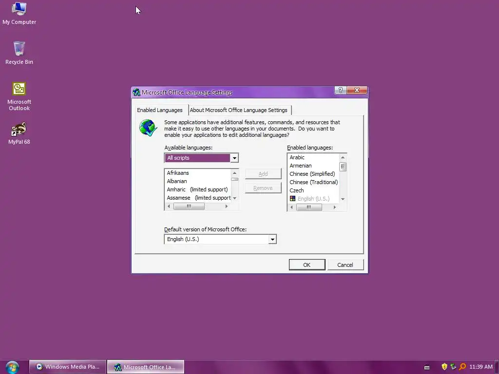
Task: Dismiss dialog with Cancel button
Action: point(345,265)
